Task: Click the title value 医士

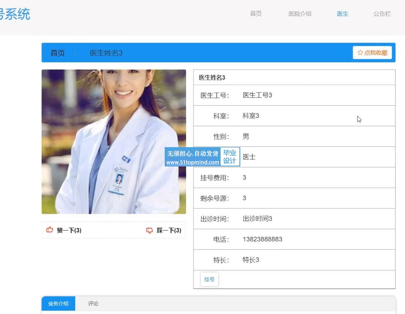Action: pos(249,157)
